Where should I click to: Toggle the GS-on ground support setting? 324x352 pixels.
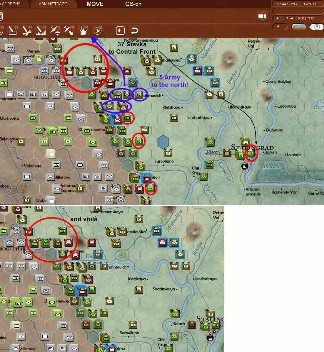click(133, 4)
